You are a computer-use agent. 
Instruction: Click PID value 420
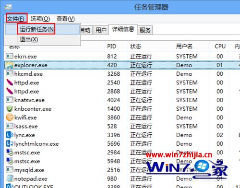[112, 65]
